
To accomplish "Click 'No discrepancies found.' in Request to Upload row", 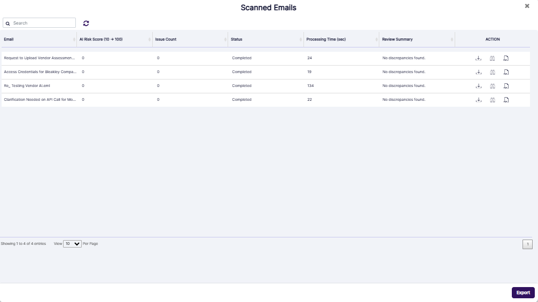I will (x=404, y=58).
